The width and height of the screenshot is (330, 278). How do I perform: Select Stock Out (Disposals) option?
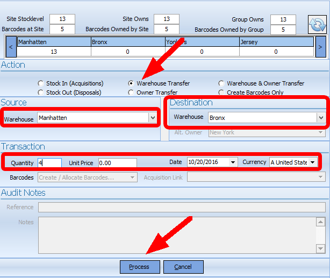pyautogui.click(x=41, y=92)
